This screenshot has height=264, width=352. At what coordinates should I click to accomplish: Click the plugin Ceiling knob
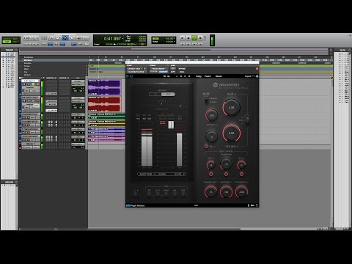click(x=231, y=133)
